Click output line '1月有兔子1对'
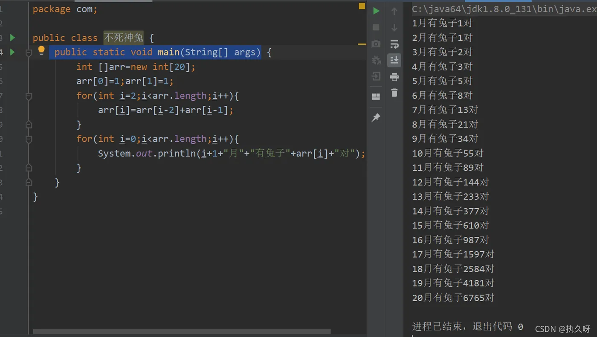 [442, 23]
